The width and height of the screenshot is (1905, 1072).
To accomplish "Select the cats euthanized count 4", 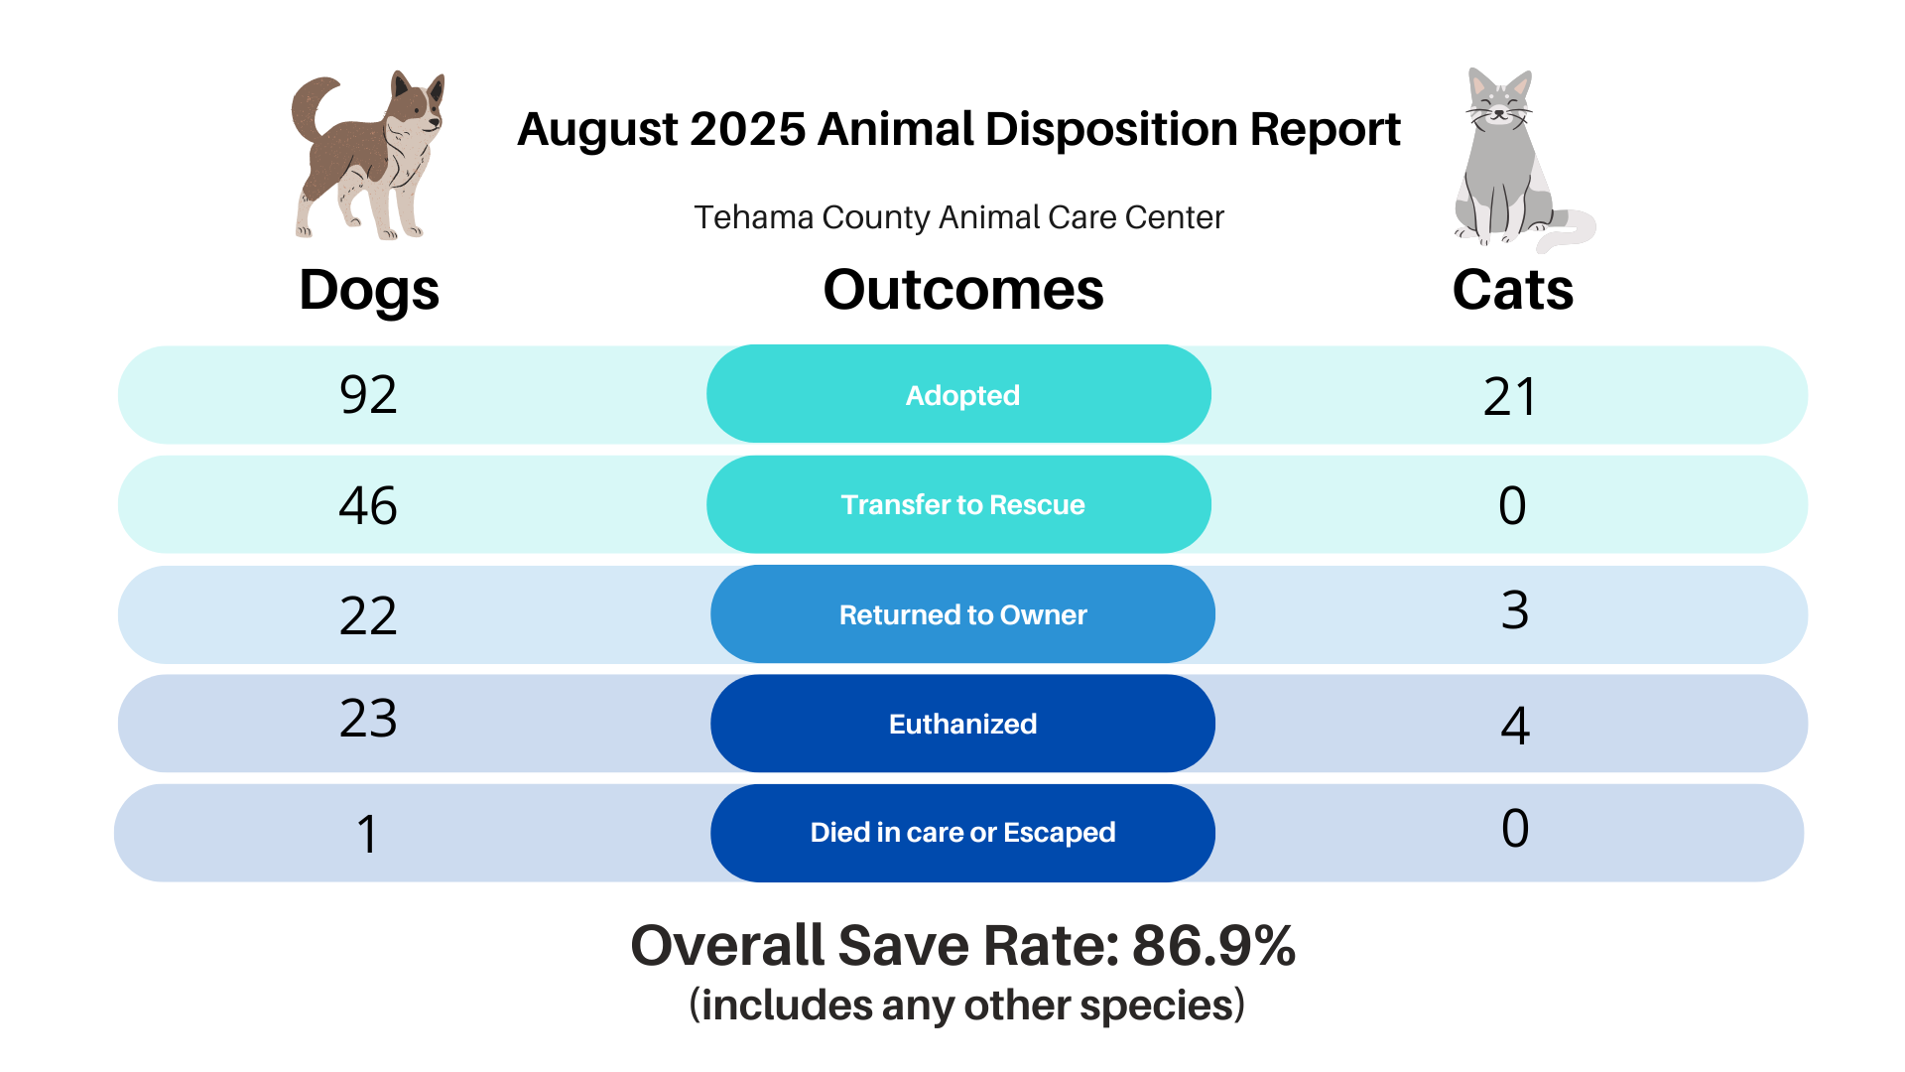I will tap(1515, 725).
